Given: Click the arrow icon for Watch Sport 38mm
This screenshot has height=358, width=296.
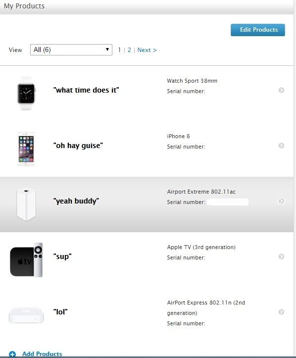Looking at the screenshot, I should (x=281, y=90).
